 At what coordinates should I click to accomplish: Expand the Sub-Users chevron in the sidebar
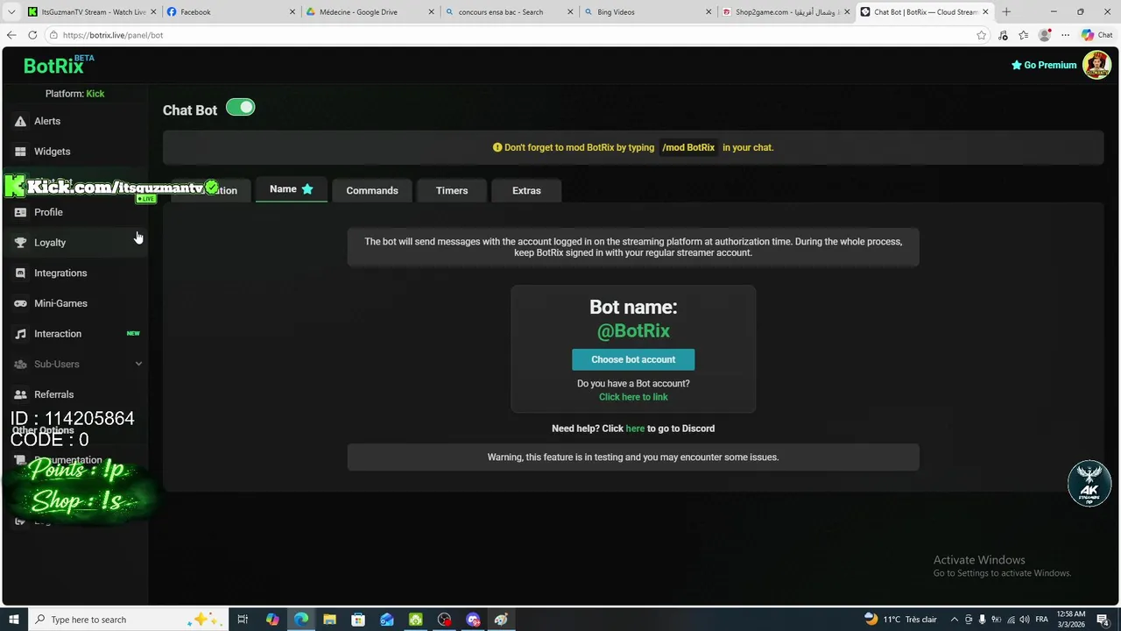[x=138, y=364]
